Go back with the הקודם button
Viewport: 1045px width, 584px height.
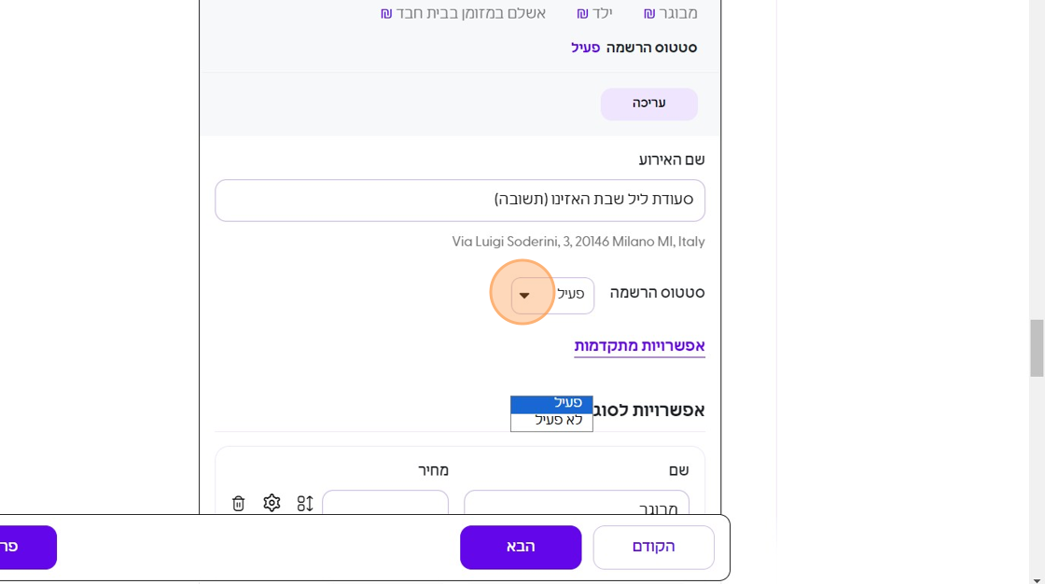[653, 547]
